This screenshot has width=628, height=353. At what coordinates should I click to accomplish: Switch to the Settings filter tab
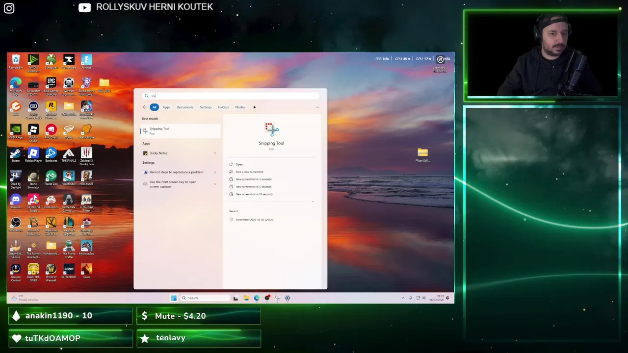coord(206,107)
